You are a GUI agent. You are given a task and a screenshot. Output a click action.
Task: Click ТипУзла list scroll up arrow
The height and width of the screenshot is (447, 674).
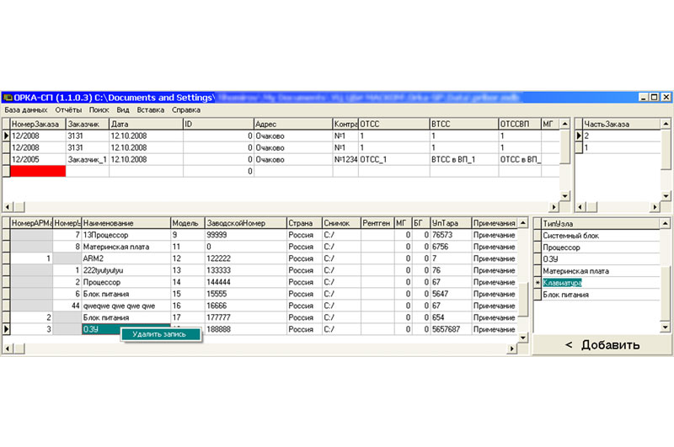[x=665, y=223]
